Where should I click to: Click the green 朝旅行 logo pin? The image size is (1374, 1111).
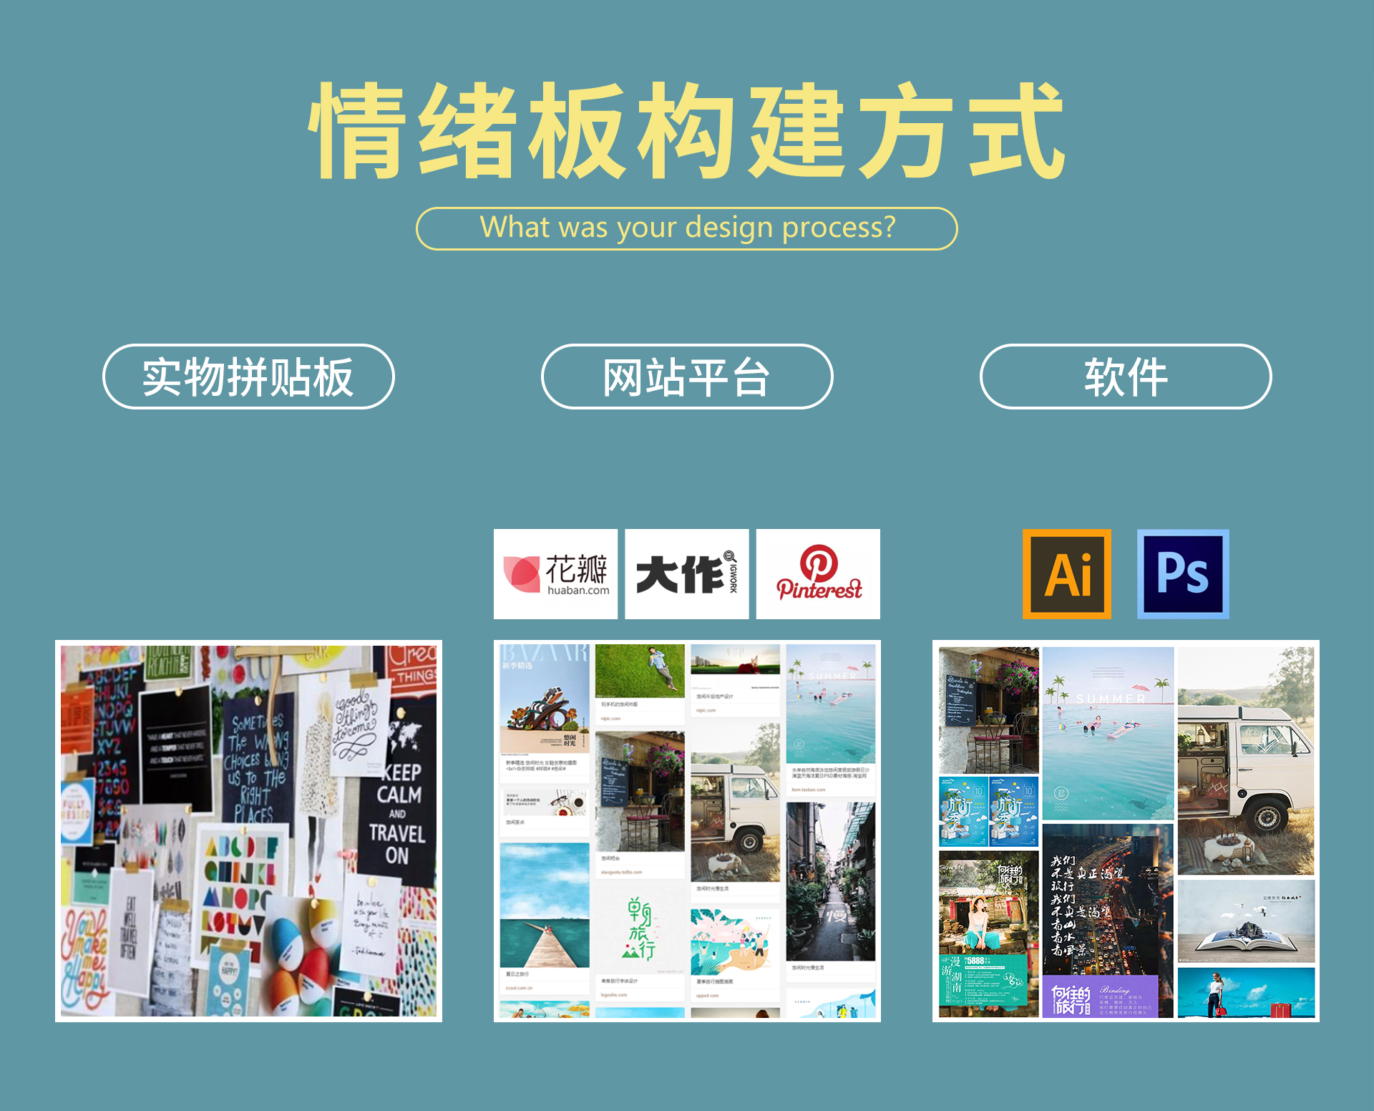point(639,928)
